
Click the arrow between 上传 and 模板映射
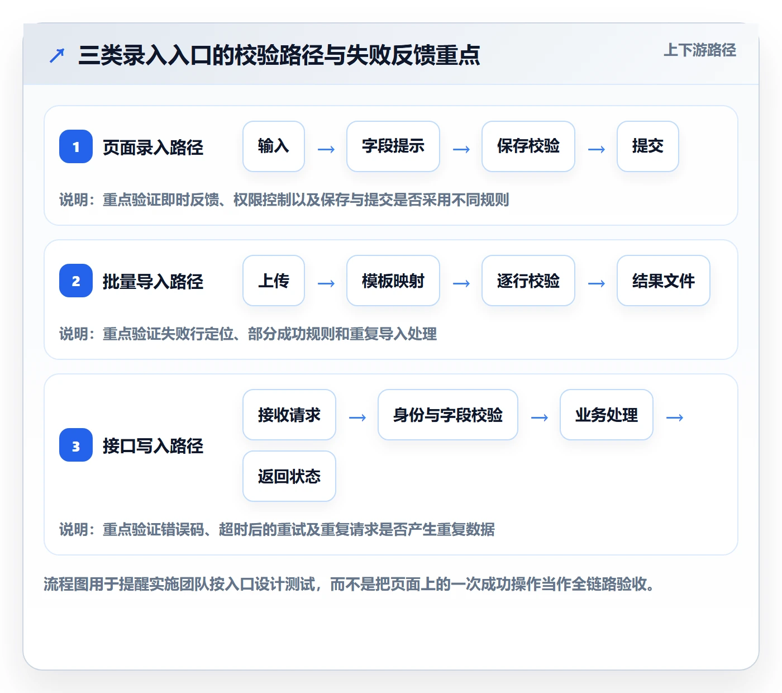pyautogui.click(x=326, y=283)
